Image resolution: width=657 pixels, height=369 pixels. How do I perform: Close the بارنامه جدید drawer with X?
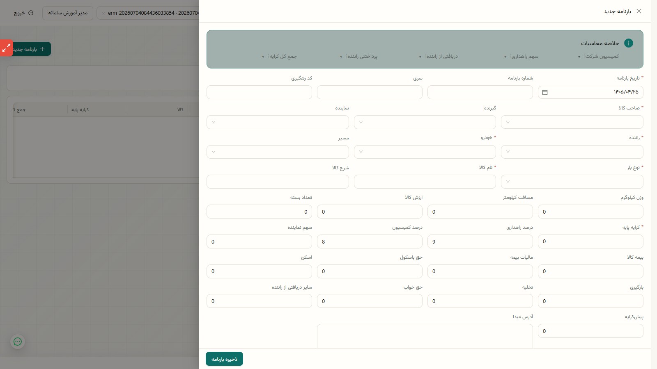click(x=639, y=11)
